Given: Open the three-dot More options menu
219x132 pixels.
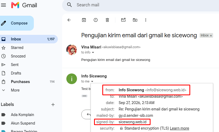Looking at the screenshot, I should [x=146, y=20].
